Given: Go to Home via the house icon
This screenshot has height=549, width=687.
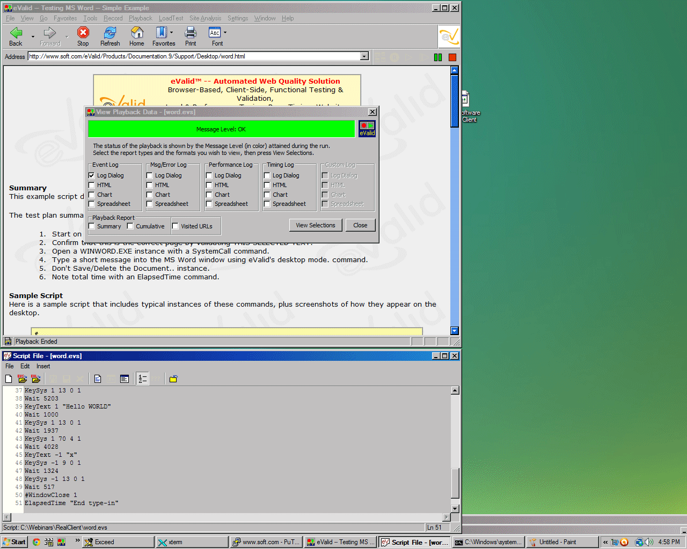Looking at the screenshot, I should tap(137, 33).
